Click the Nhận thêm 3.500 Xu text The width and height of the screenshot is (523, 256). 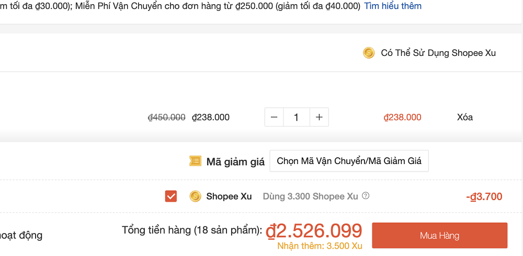pos(320,246)
